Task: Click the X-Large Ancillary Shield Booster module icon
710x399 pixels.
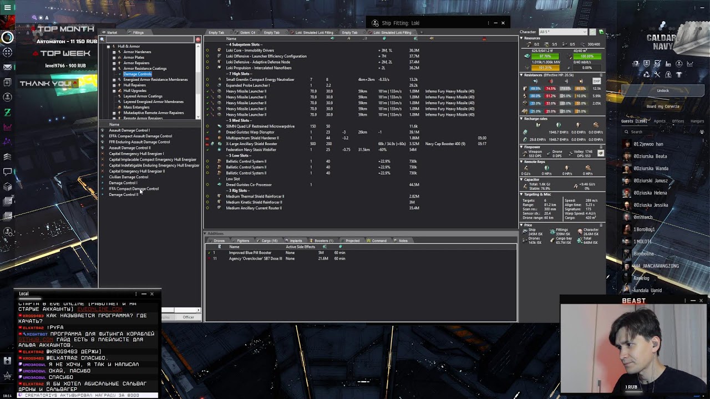Action: tap(220, 144)
